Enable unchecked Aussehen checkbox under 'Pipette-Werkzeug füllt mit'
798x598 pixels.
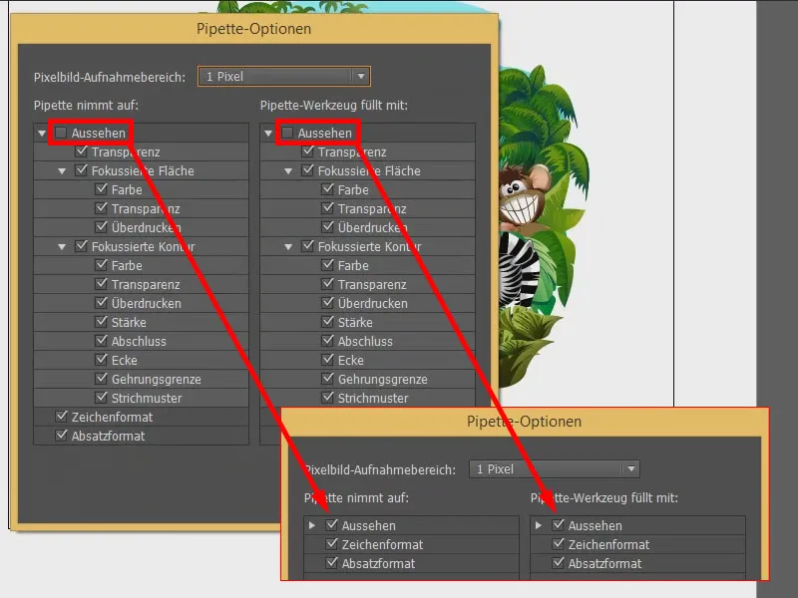point(287,133)
